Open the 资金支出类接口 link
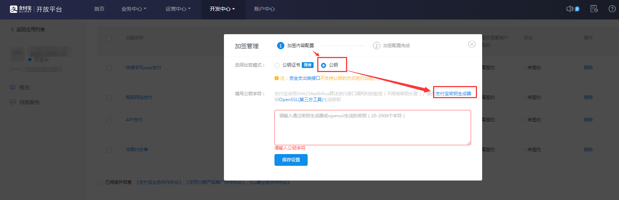The width and height of the screenshot is (619, 200). tap(305, 78)
